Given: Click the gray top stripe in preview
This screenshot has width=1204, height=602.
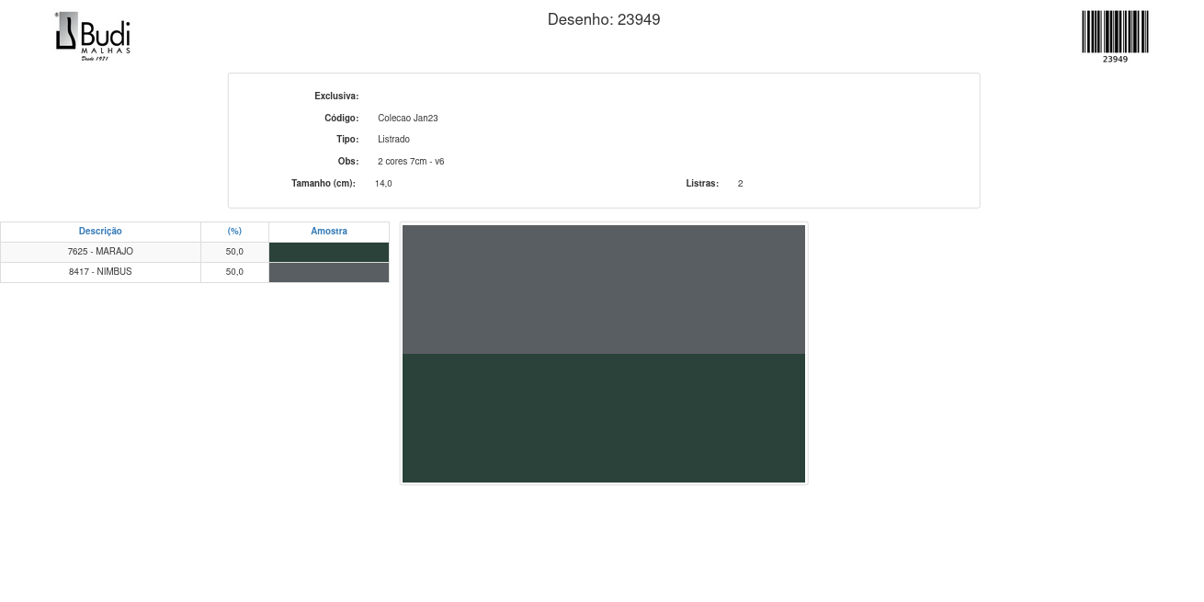Looking at the screenshot, I should (604, 290).
